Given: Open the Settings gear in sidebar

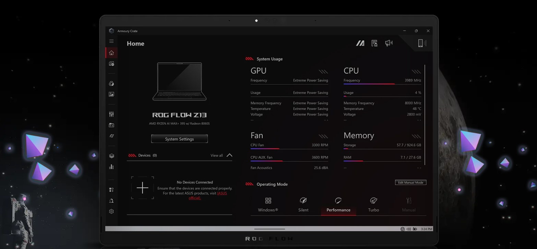Looking at the screenshot, I should [x=111, y=212].
